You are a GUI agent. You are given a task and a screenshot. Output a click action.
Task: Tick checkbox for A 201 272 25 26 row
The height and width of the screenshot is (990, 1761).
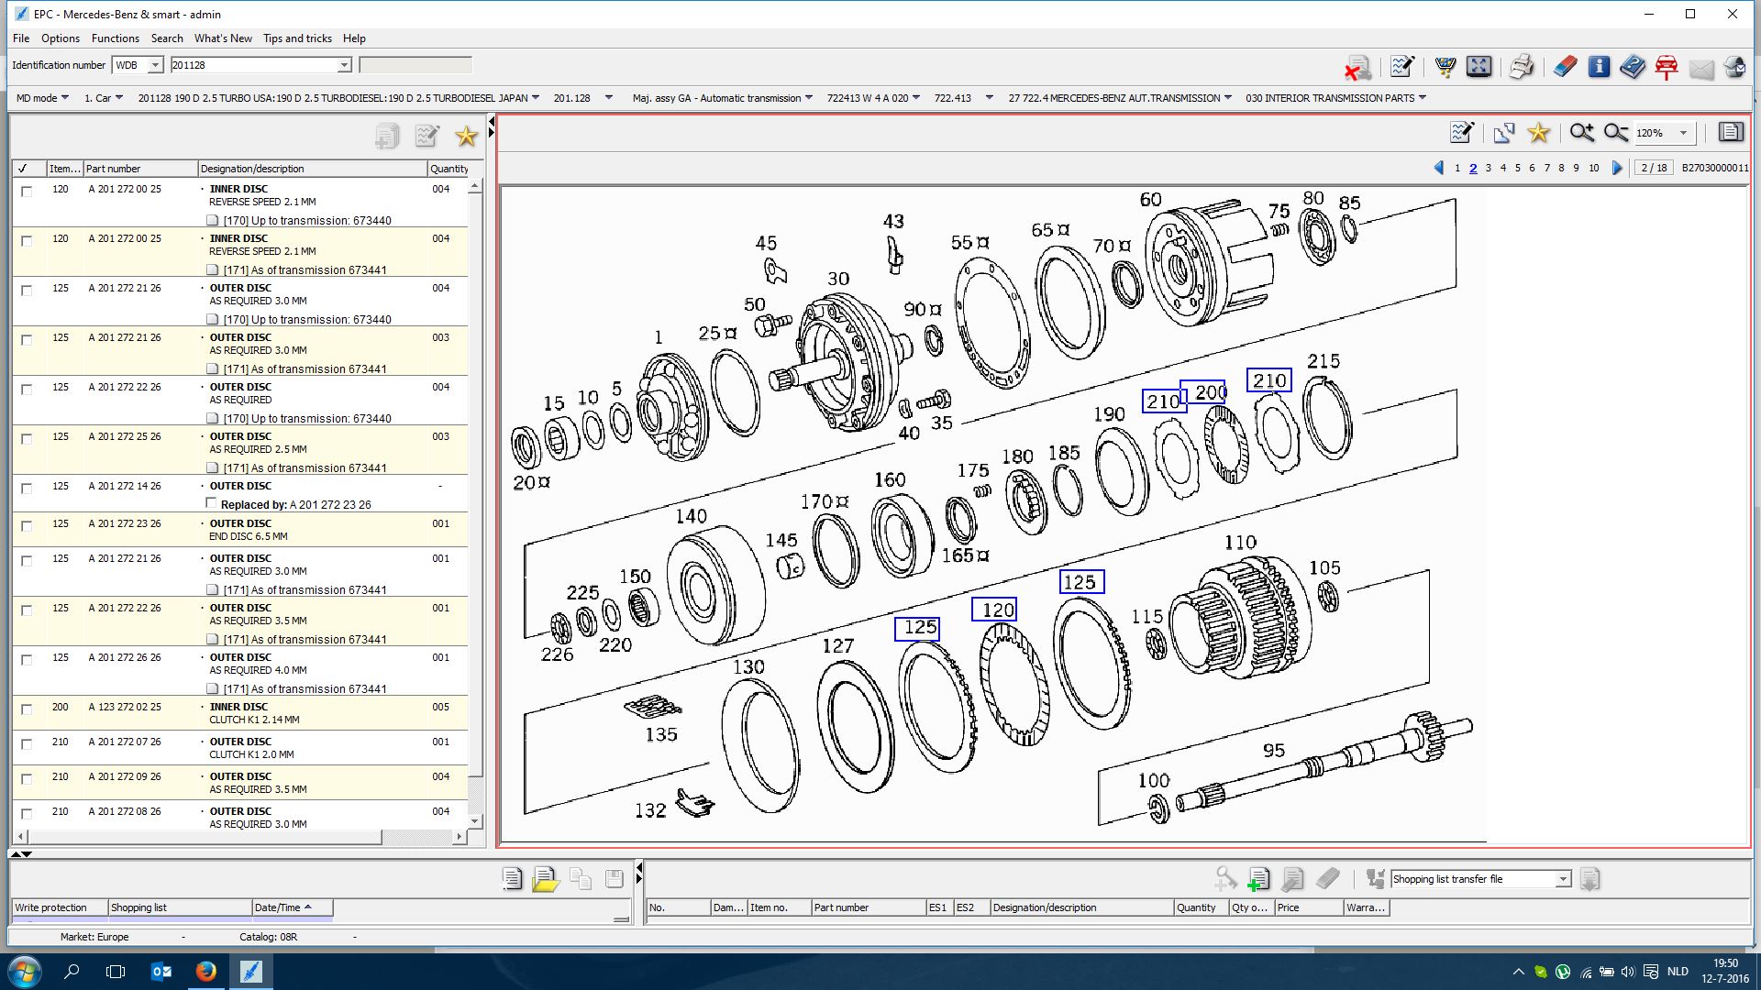coord(27,438)
